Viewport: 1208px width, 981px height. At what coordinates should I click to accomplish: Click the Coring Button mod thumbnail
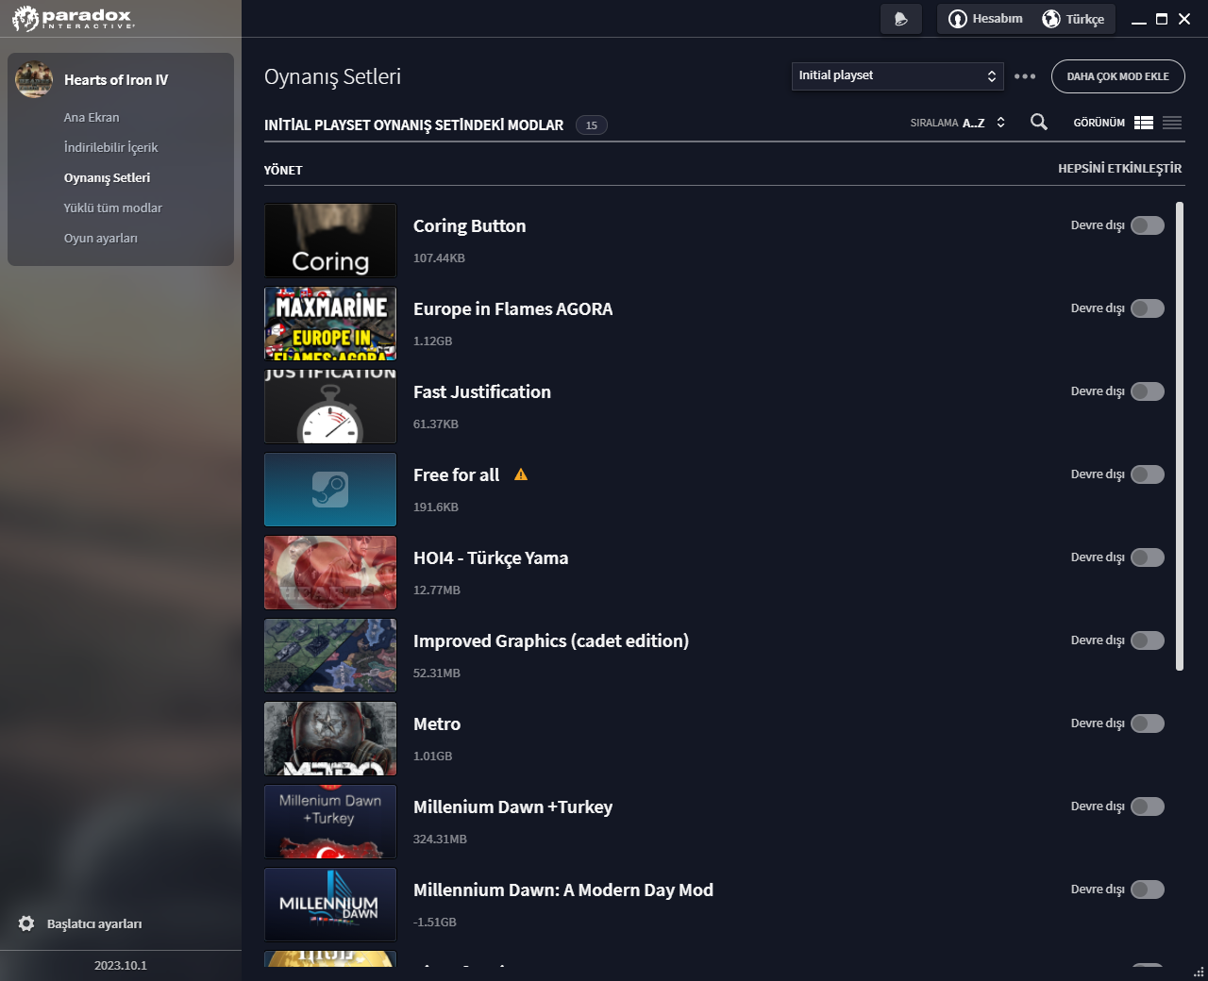330,241
